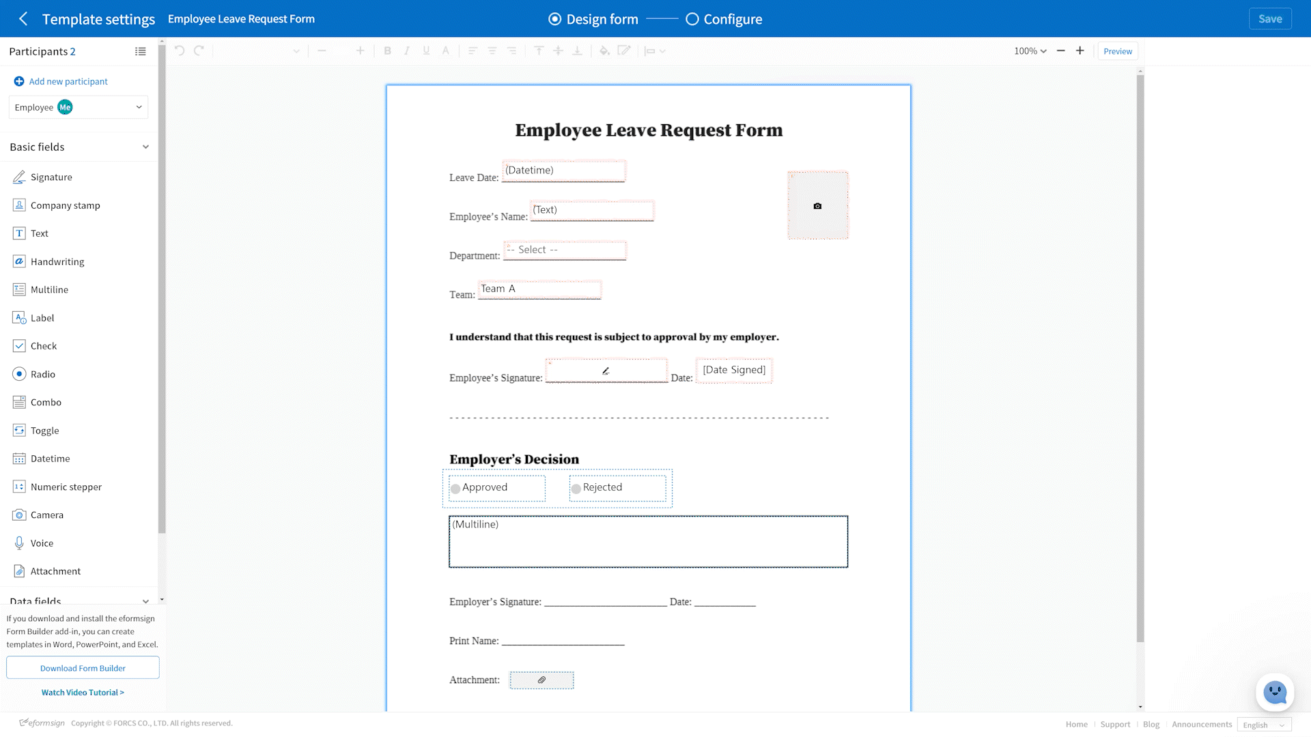Click the Multiline comment box on form
The image size is (1311, 737).
coord(648,542)
